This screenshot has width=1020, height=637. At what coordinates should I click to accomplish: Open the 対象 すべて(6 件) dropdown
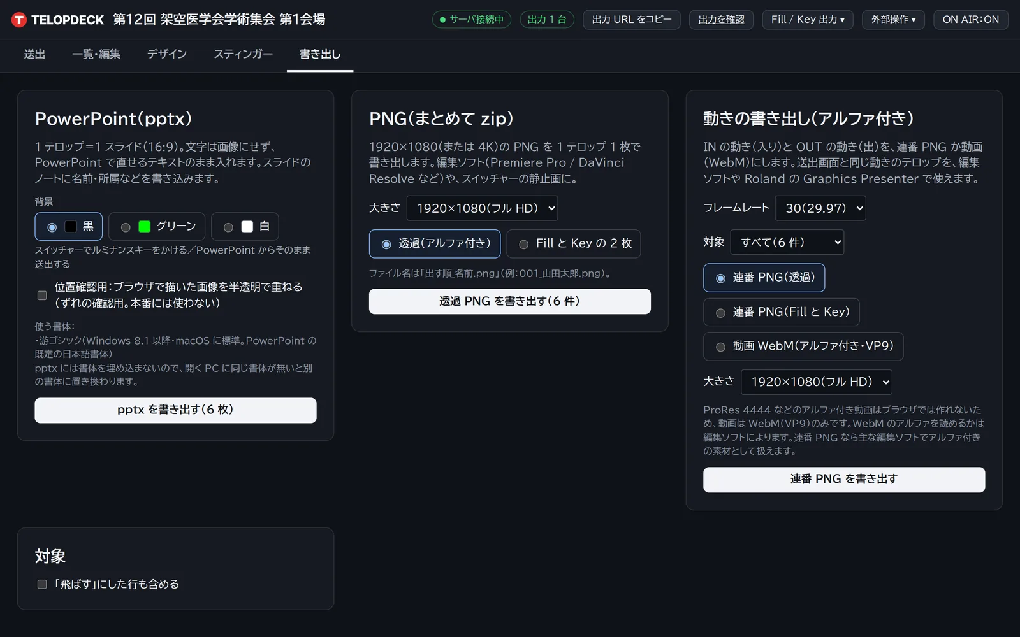tap(787, 242)
